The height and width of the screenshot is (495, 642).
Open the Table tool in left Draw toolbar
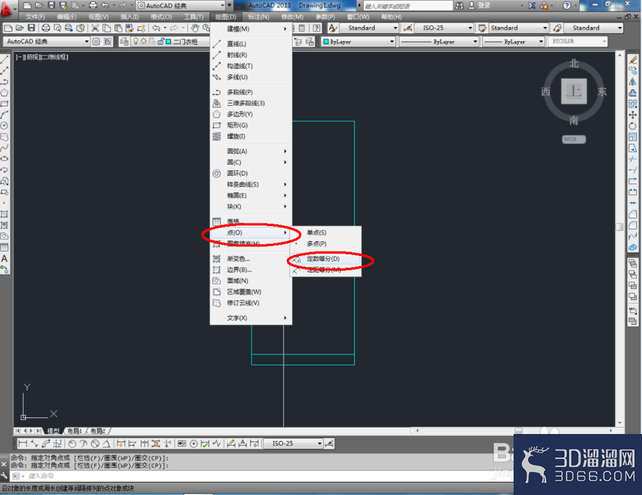tap(4, 247)
